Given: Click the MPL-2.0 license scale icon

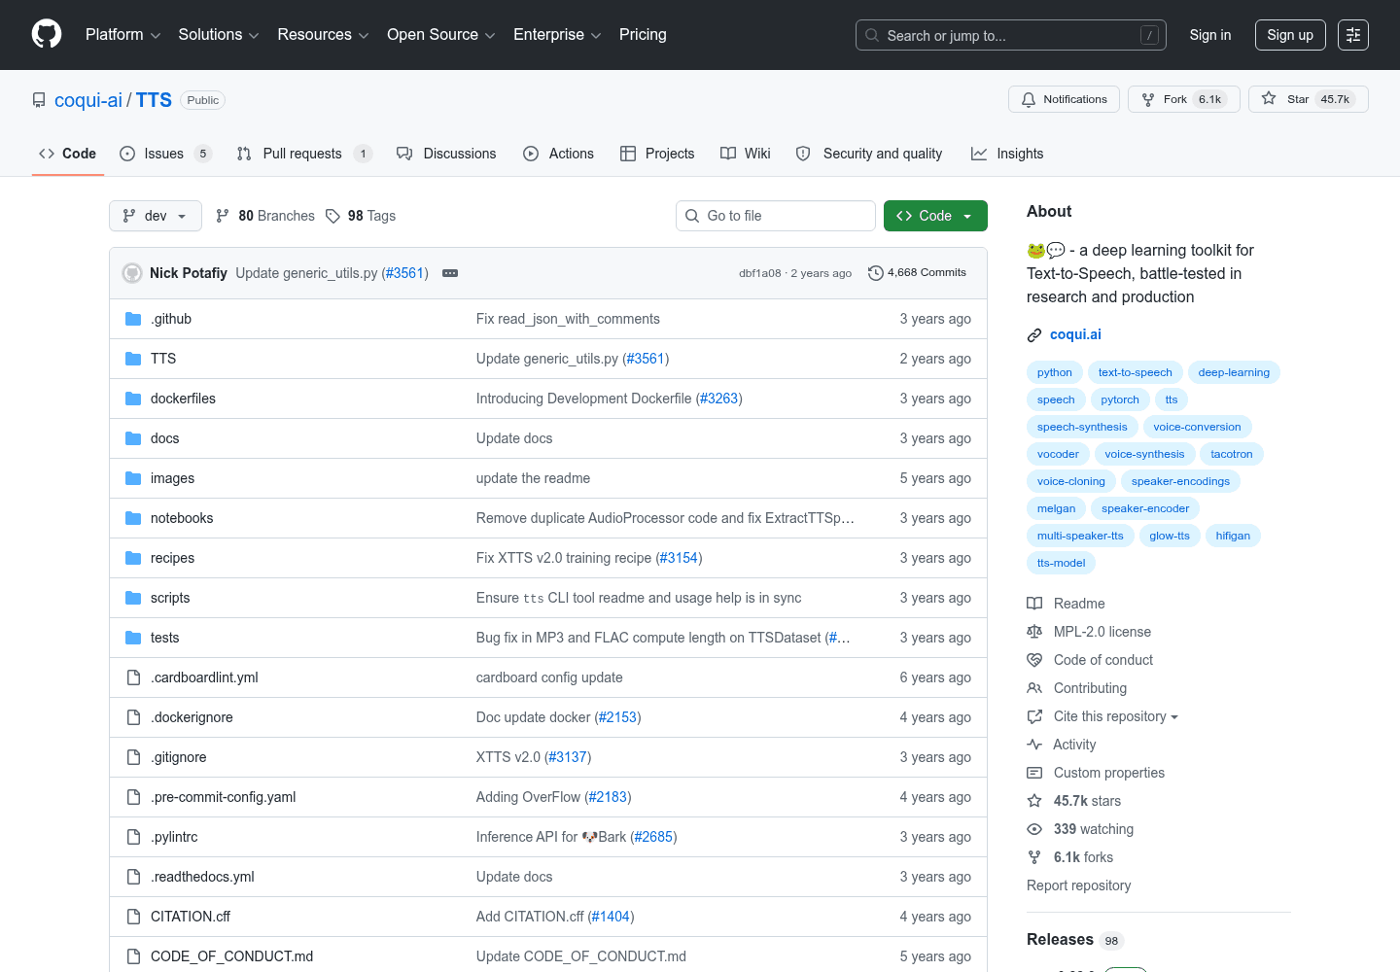Looking at the screenshot, I should [1034, 632].
